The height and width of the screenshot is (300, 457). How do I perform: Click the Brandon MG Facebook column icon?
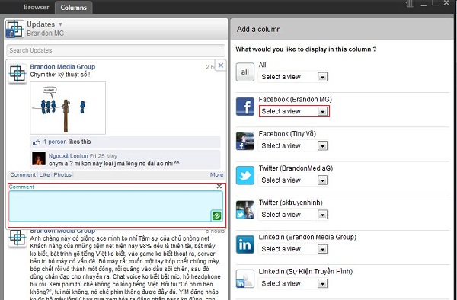(x=14, y=29)
